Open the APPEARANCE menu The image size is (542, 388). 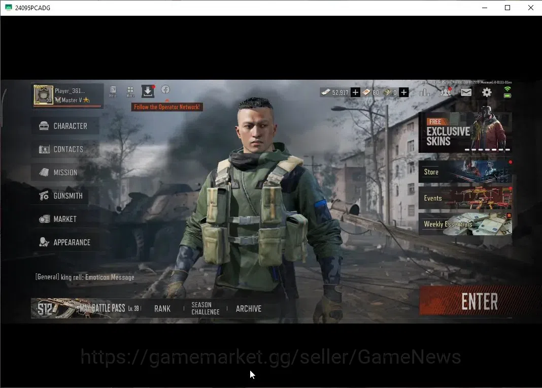click(x=65, y=242)
